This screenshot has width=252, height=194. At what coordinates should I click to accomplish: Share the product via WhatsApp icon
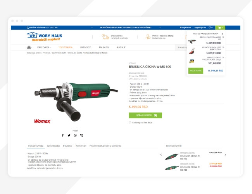tap(75, 135)
